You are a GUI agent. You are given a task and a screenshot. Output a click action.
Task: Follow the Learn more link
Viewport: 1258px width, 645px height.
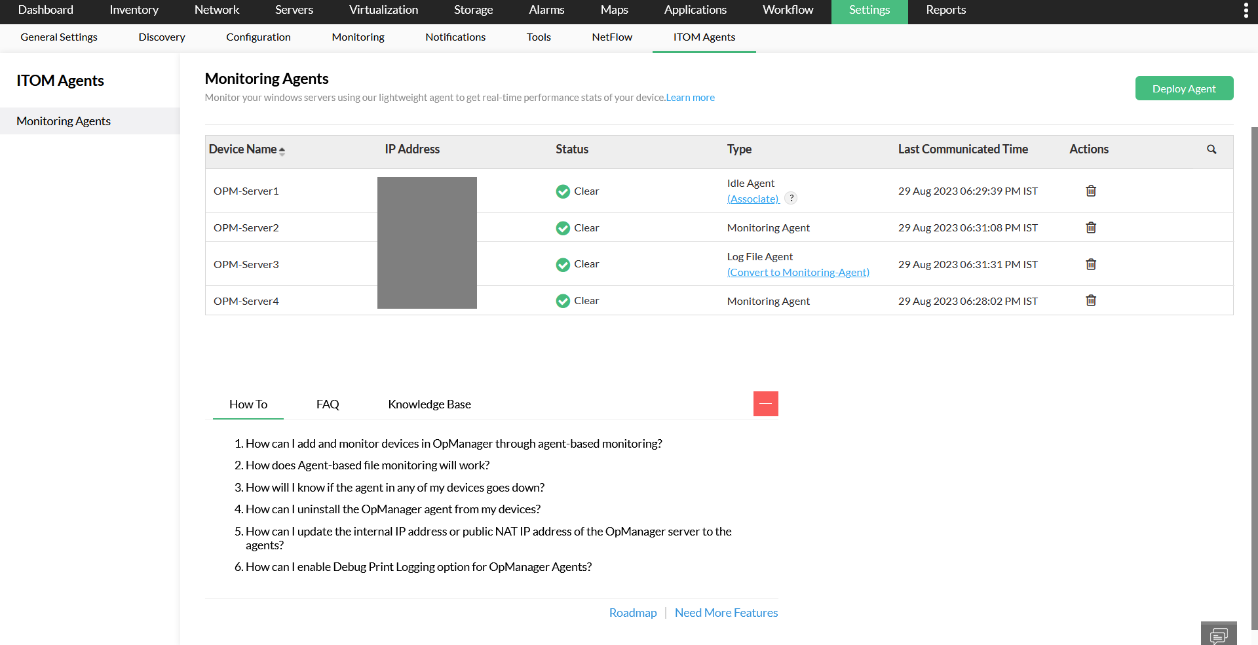coord(691,98)
